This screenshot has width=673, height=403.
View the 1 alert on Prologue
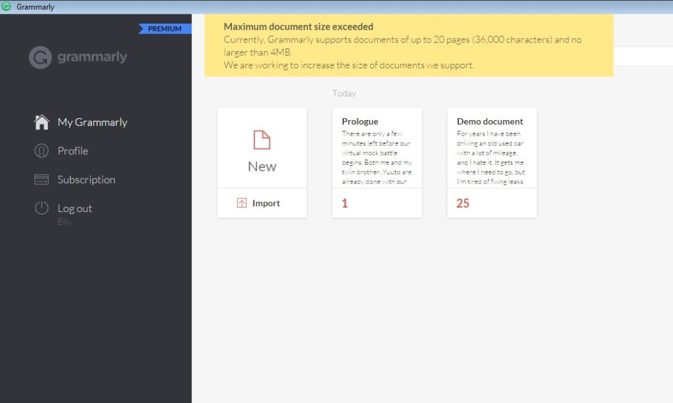343,204
